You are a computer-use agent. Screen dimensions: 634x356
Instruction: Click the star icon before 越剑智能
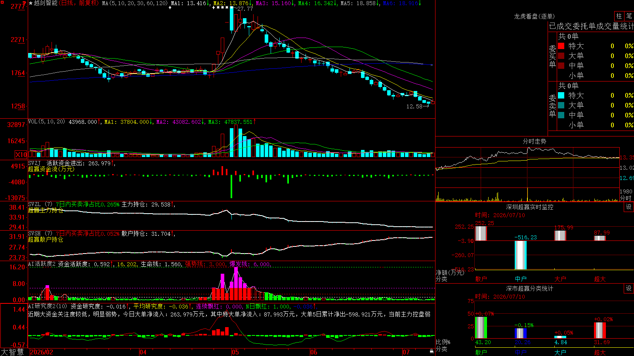[x=31, y=3]
